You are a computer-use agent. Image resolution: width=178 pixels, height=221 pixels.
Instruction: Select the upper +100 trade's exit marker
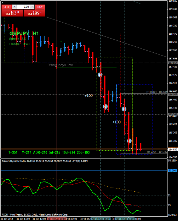tap(105, 106)
